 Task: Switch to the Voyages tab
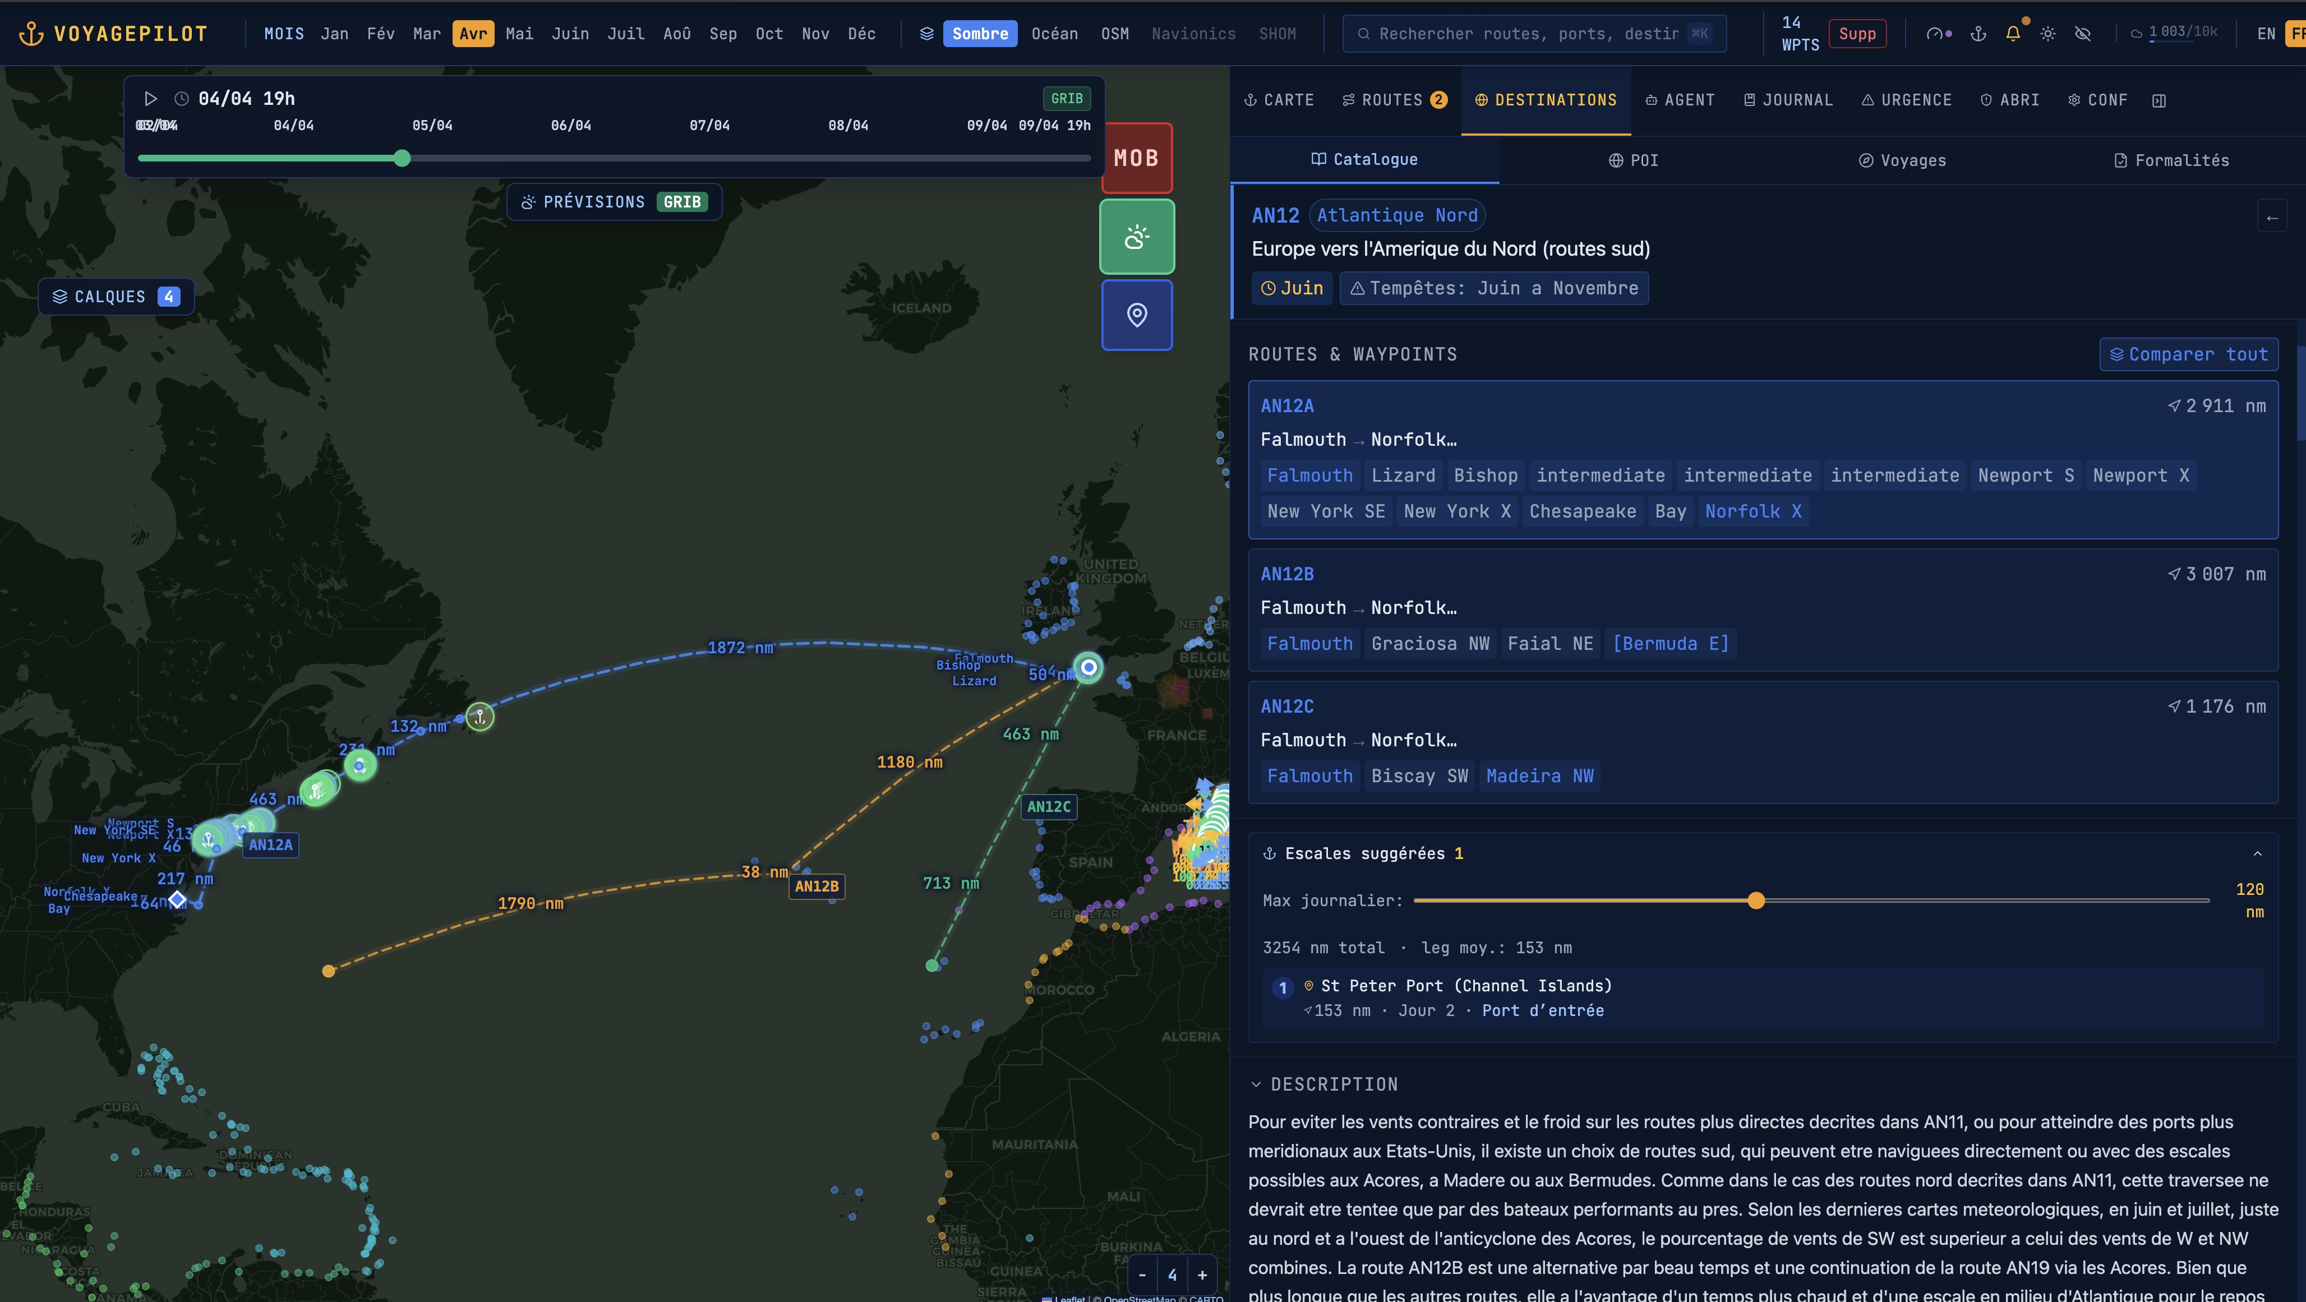pyautogui.click(x=1902, y=160)
